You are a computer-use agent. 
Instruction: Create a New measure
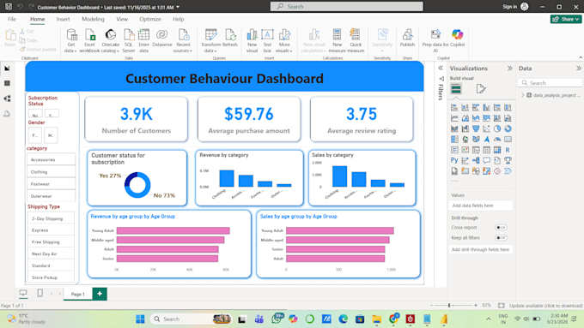click(x=337, y=41)
